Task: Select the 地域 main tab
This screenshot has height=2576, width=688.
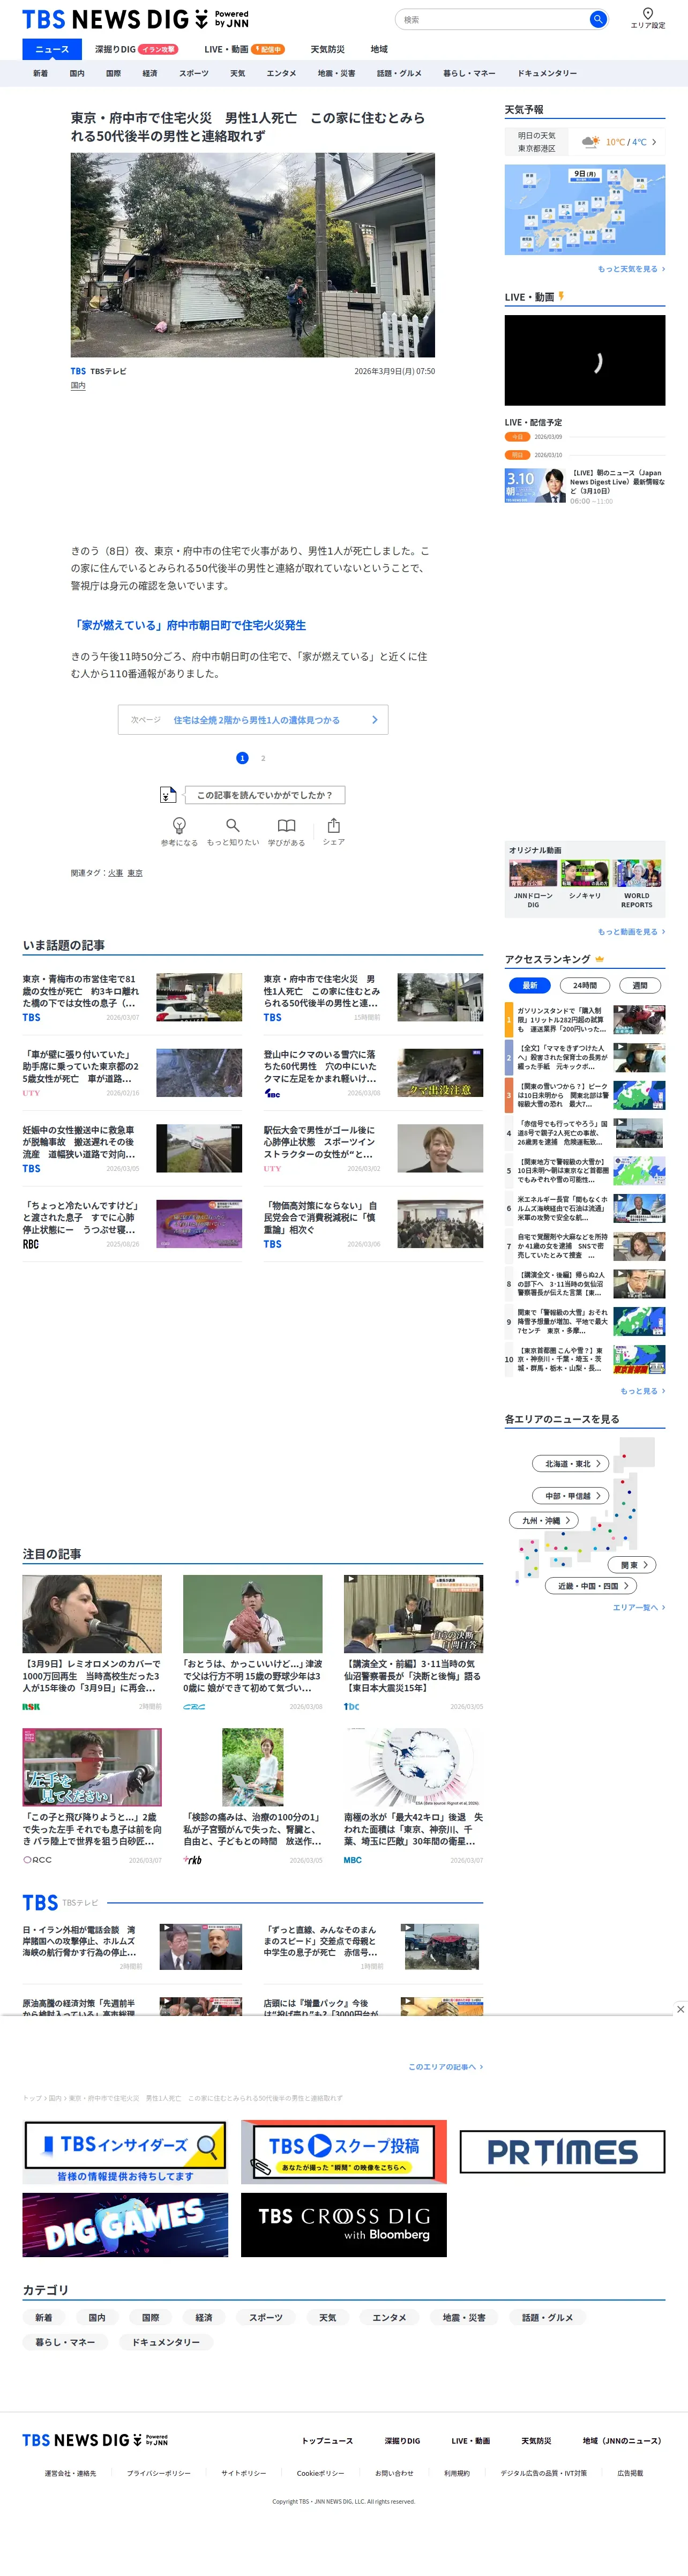Action: pyautogui.click(x=379, y=49)
